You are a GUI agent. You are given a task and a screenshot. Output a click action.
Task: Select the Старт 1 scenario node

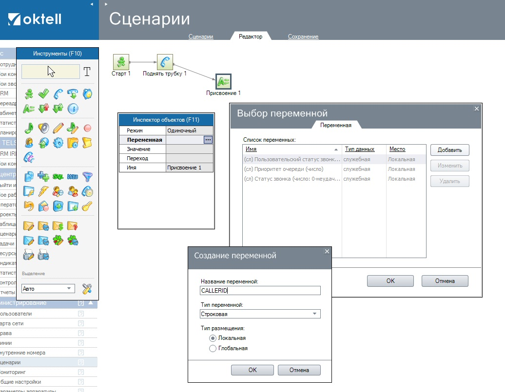click(x=121, y=62)
